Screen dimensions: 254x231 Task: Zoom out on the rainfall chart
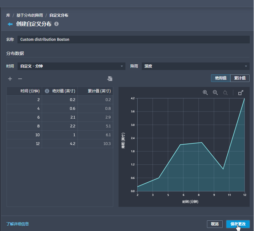pyautogui.click(x=215, y=93)
